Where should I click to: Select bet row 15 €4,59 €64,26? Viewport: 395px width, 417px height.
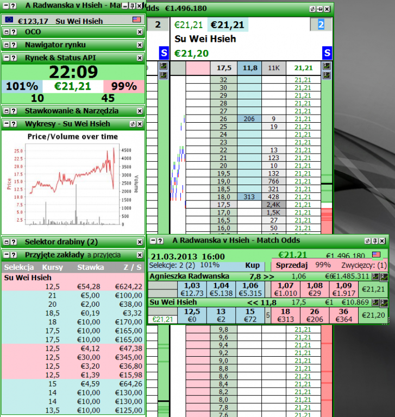click(x=73, y=384)
